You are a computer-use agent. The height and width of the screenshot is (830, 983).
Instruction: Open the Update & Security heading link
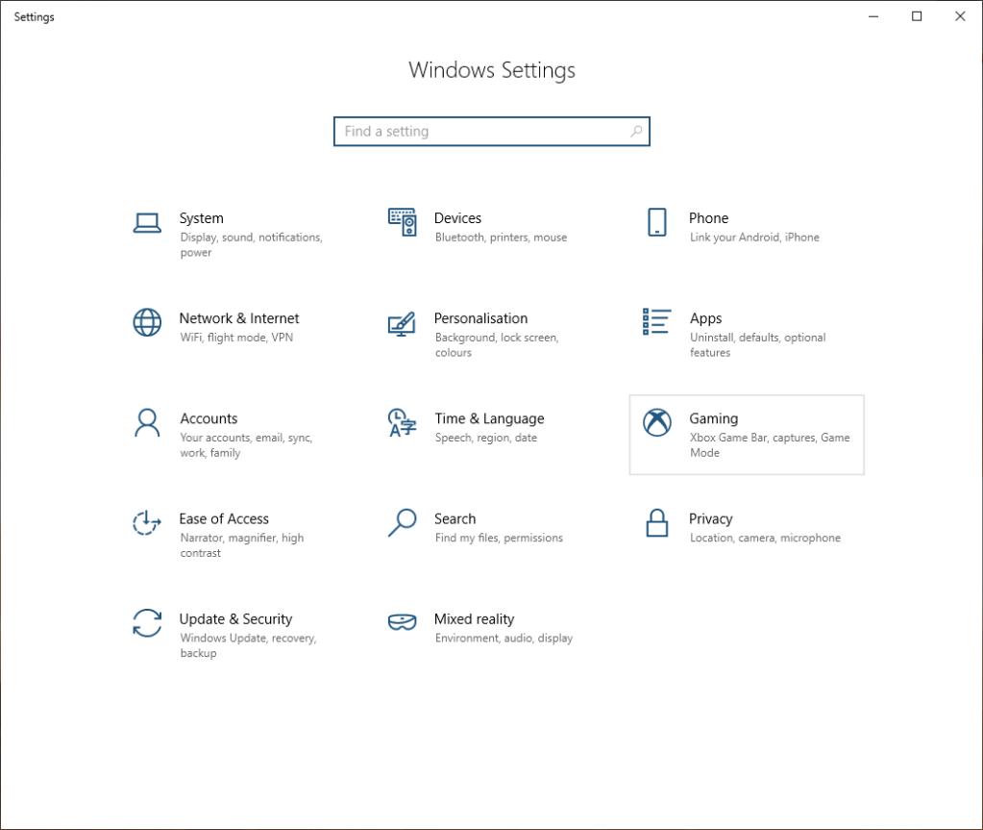235,618
